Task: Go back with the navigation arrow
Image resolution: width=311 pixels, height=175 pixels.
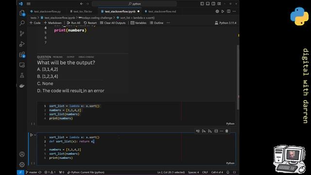Action: [x=82, y=4]
